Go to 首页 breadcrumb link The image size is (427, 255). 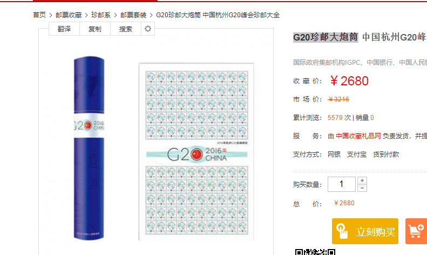coord(39,15)
